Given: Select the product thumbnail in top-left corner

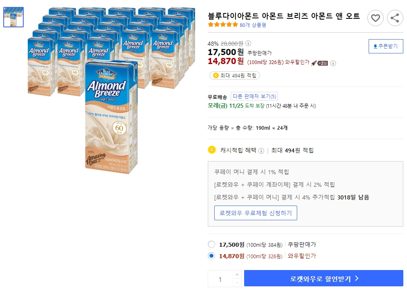Looking at the screenshot, I should point(13,17).
